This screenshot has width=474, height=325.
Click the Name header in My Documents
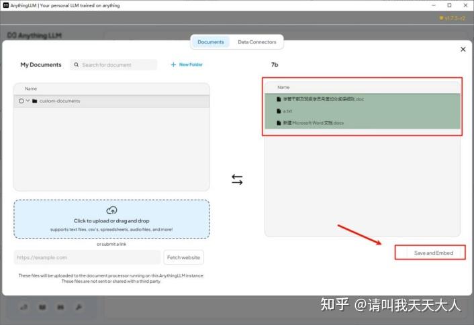[31, 88]
